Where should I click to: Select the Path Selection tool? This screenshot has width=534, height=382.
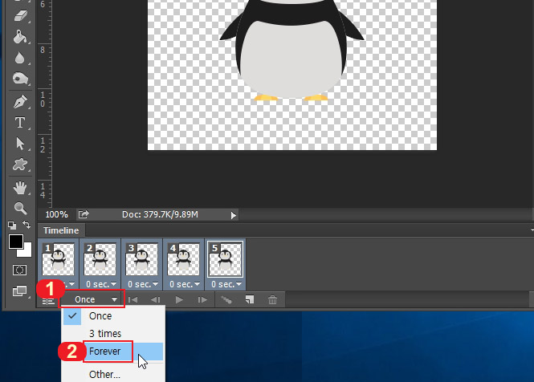[x=20, y=144]
